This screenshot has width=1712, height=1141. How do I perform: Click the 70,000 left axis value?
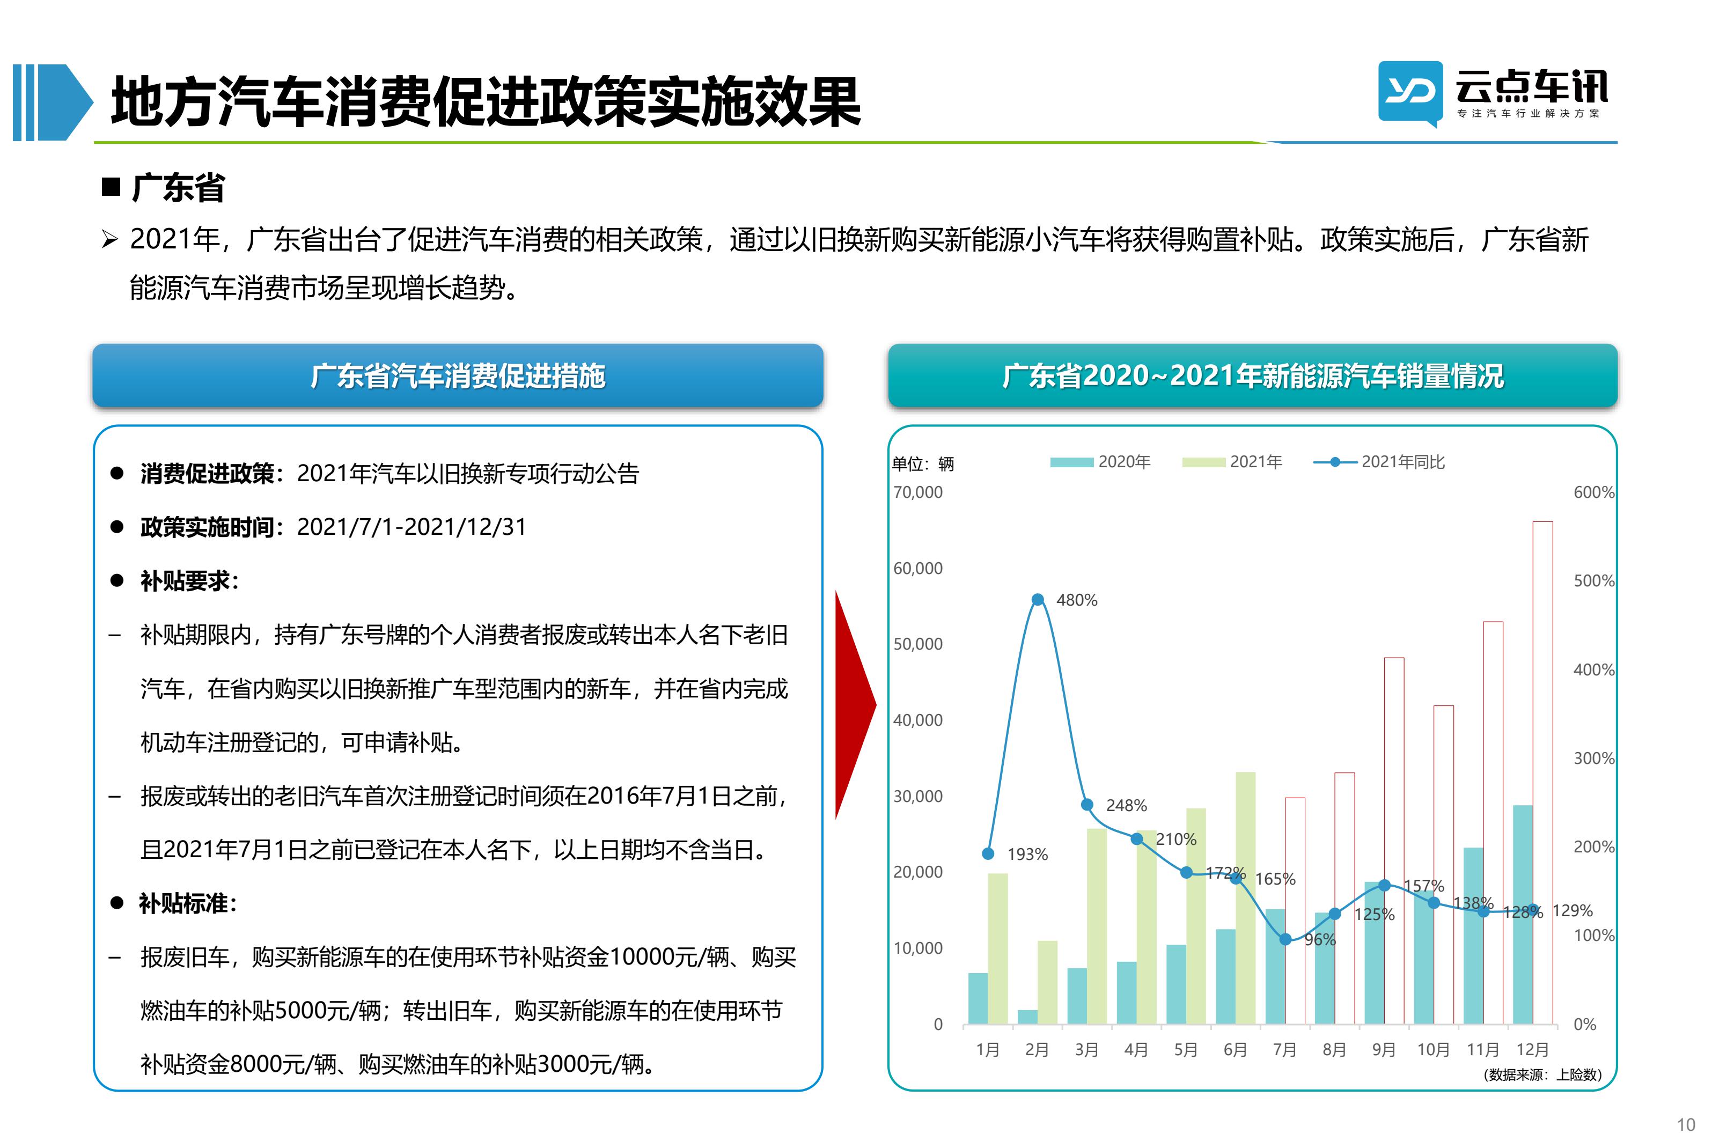[x=917, y=492]
